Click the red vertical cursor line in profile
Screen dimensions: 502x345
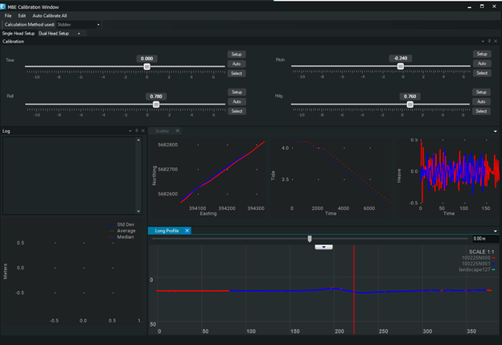tap(354, 290)
